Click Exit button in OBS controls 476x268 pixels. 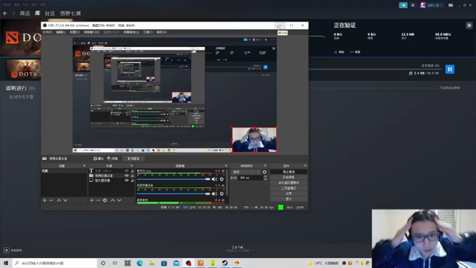click(x=289, y=199)
